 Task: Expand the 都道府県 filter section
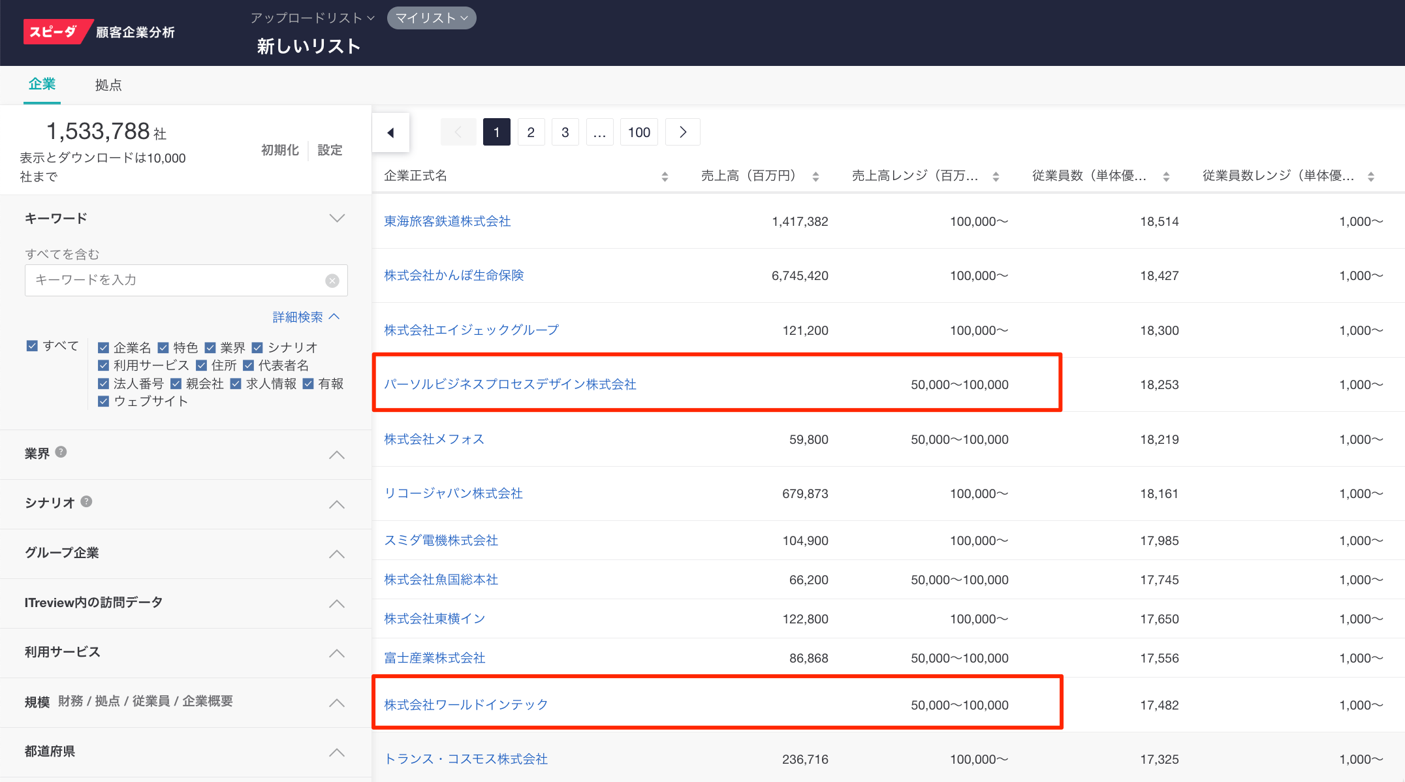[x=336, y=752]
